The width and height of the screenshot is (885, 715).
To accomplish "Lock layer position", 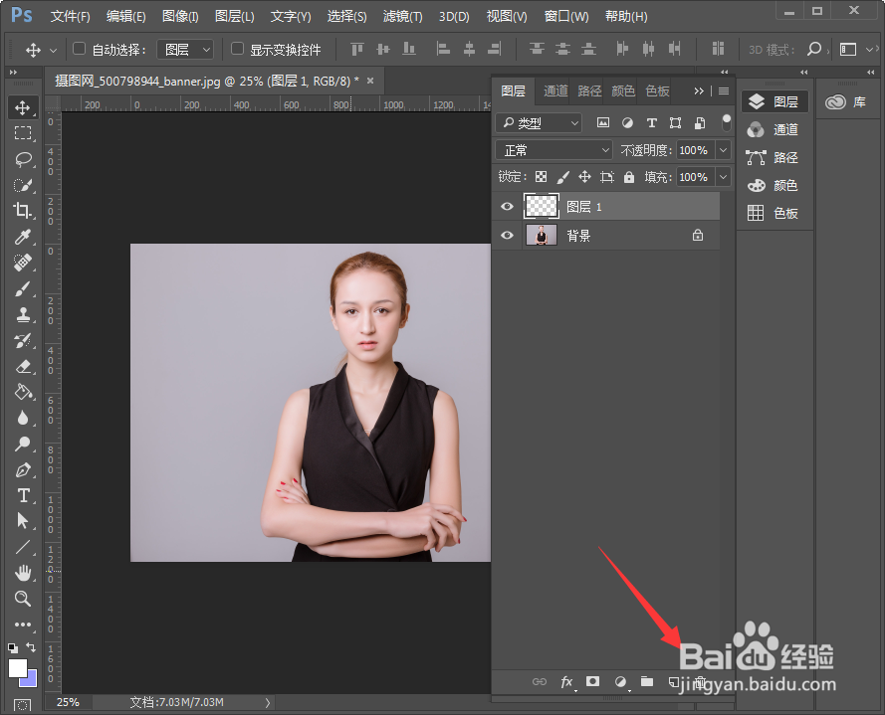I will [584, 177].
